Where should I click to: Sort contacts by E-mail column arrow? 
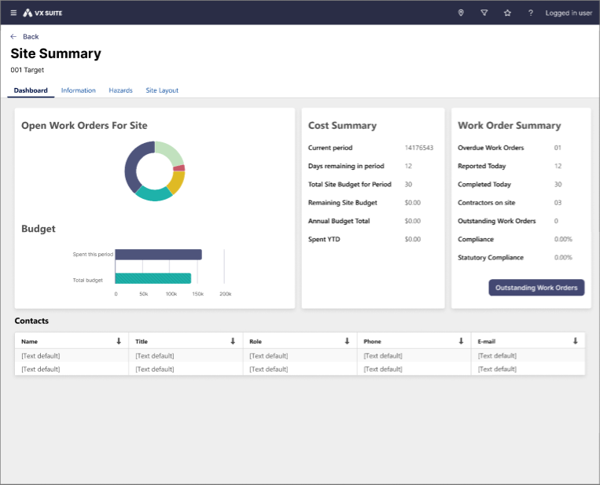[x=575, y=341]
